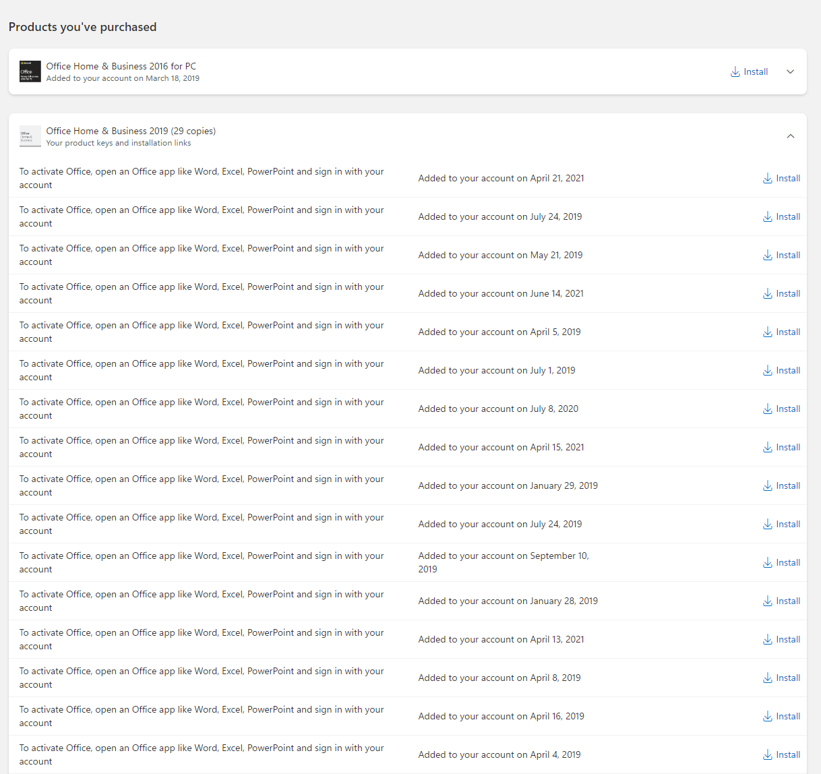Viewport: 821px width, 774px height.
Task: Click date text 'July 1, 2019'
Action: pyautogui.click(x=553, y=370)
